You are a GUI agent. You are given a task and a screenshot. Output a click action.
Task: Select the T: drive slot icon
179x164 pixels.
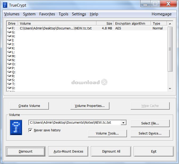[9, 84]
